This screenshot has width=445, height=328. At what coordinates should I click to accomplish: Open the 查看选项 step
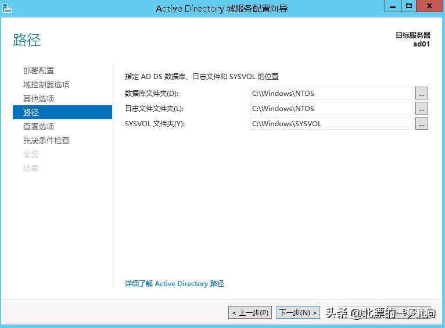[38, 126]
